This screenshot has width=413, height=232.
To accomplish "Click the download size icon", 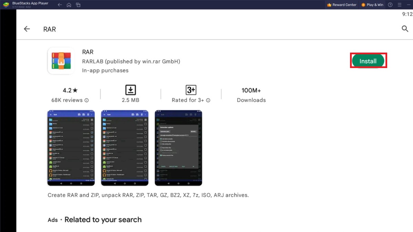I will coord(130,90).
